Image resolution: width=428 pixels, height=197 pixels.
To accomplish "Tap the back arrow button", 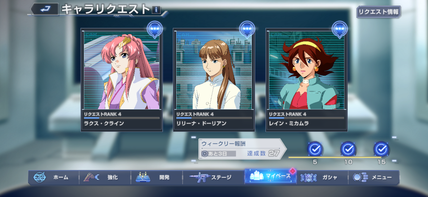I will tap(45, 9).
